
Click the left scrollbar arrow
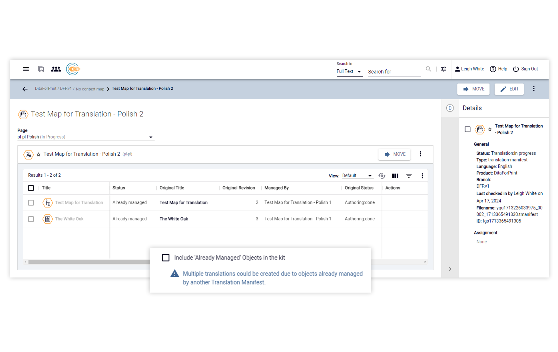pos(26,262)
